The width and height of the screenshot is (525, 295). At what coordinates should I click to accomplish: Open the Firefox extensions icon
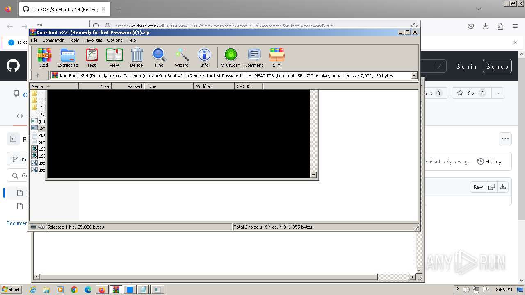500,26
